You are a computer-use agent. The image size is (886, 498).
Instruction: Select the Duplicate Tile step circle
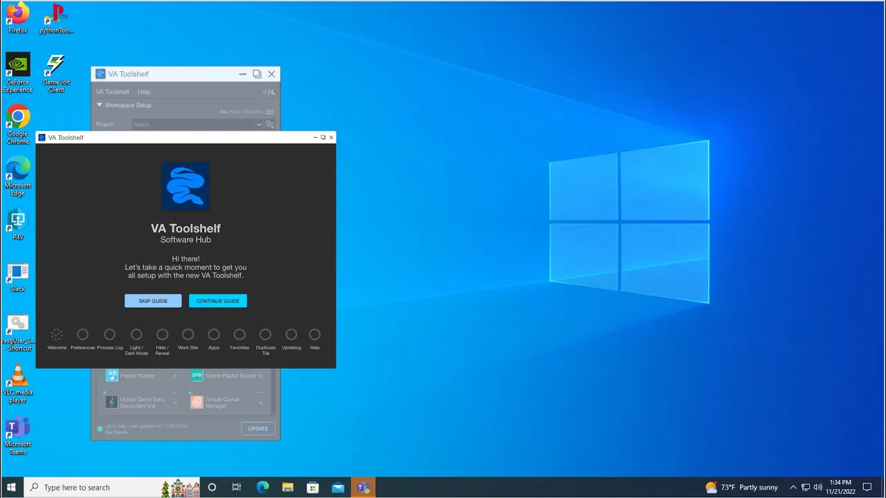[265, 335]
